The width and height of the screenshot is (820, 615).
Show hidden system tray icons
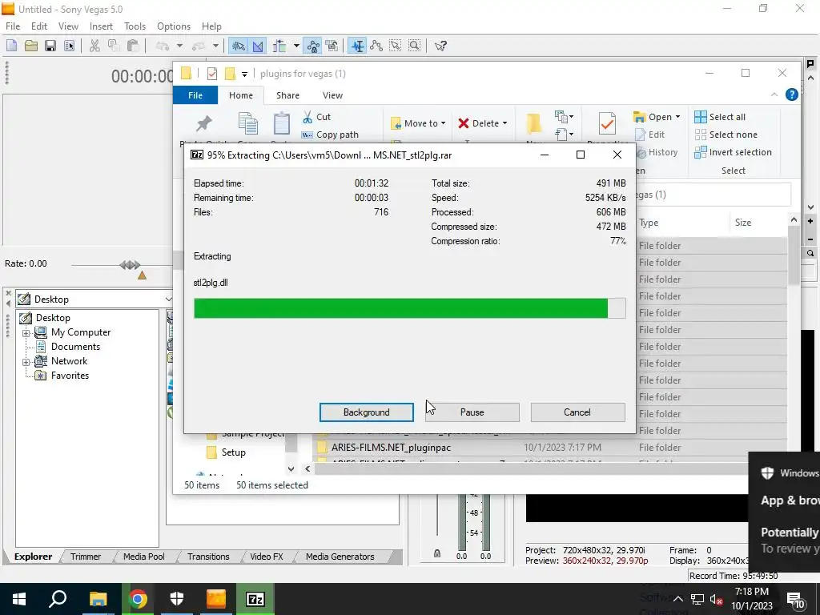click(677, 599)
